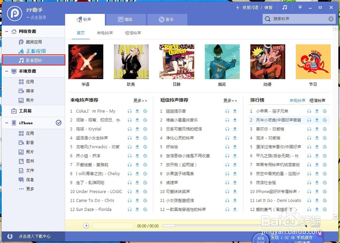Switch to the 铃声 tab
This screenshot has width=340, height=243.
point(85,19)
